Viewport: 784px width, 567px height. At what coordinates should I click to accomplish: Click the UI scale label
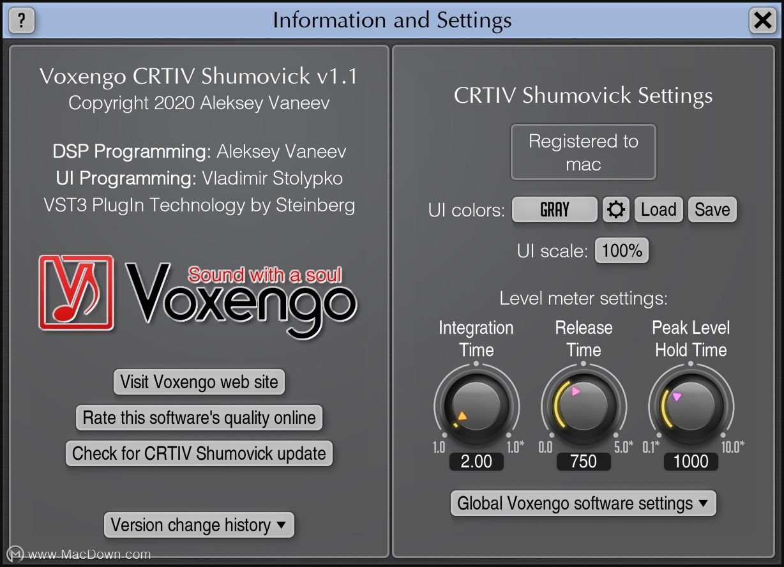(552, 251)
